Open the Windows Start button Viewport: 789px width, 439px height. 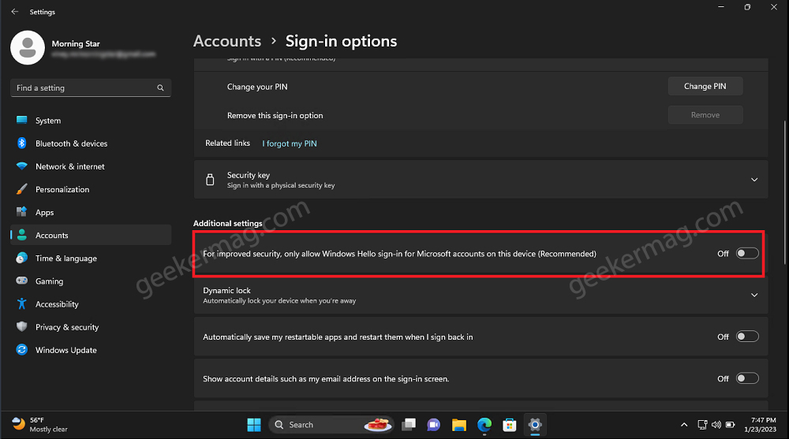254,425
